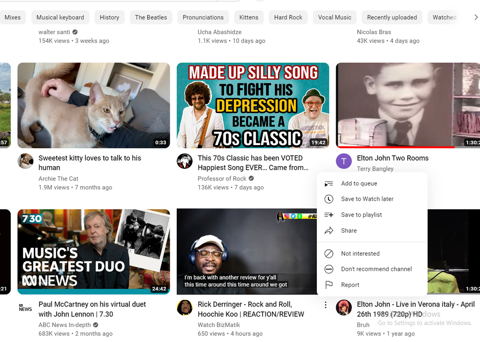Filter by Hard Rock chip
The height and width of the screenshot is (342, 480).
(x=288, y=17)
